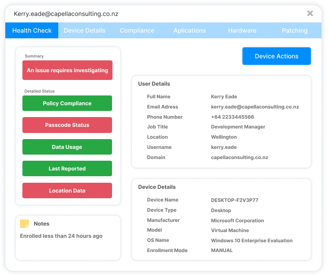Viewport: 328px width, 279px height.
Task: Open the red Location Data status
Action: point(67,190)
